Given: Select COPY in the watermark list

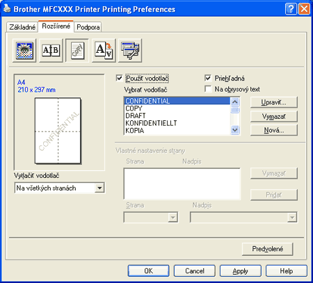Looking at the screenshot, I should (177, 108).
